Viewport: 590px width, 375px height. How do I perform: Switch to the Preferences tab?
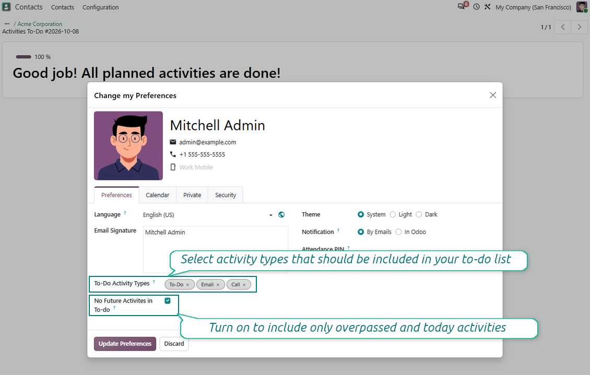pos(116,195)
